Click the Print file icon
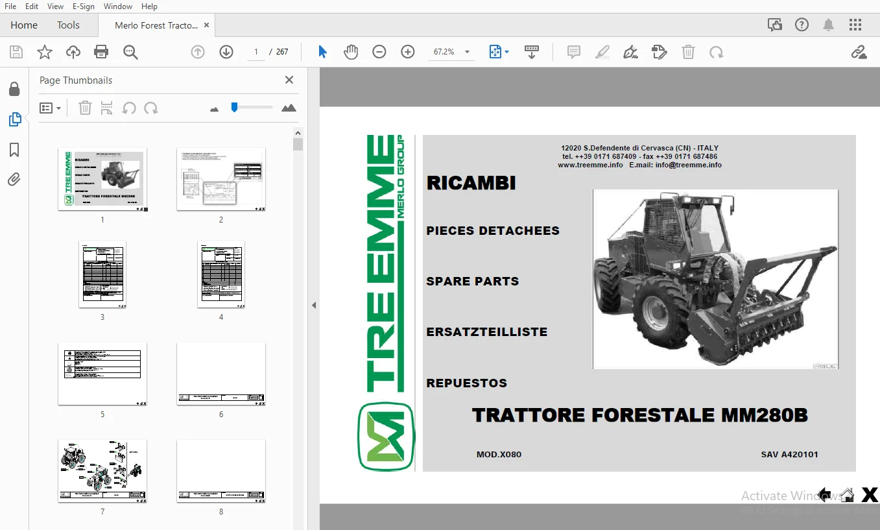Screen dimensions: 880x530 click(x=101, y=52)
